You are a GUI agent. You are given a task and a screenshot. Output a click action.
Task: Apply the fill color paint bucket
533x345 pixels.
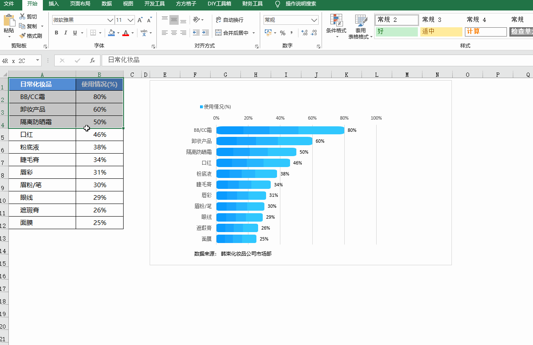(x=111, y=33)
